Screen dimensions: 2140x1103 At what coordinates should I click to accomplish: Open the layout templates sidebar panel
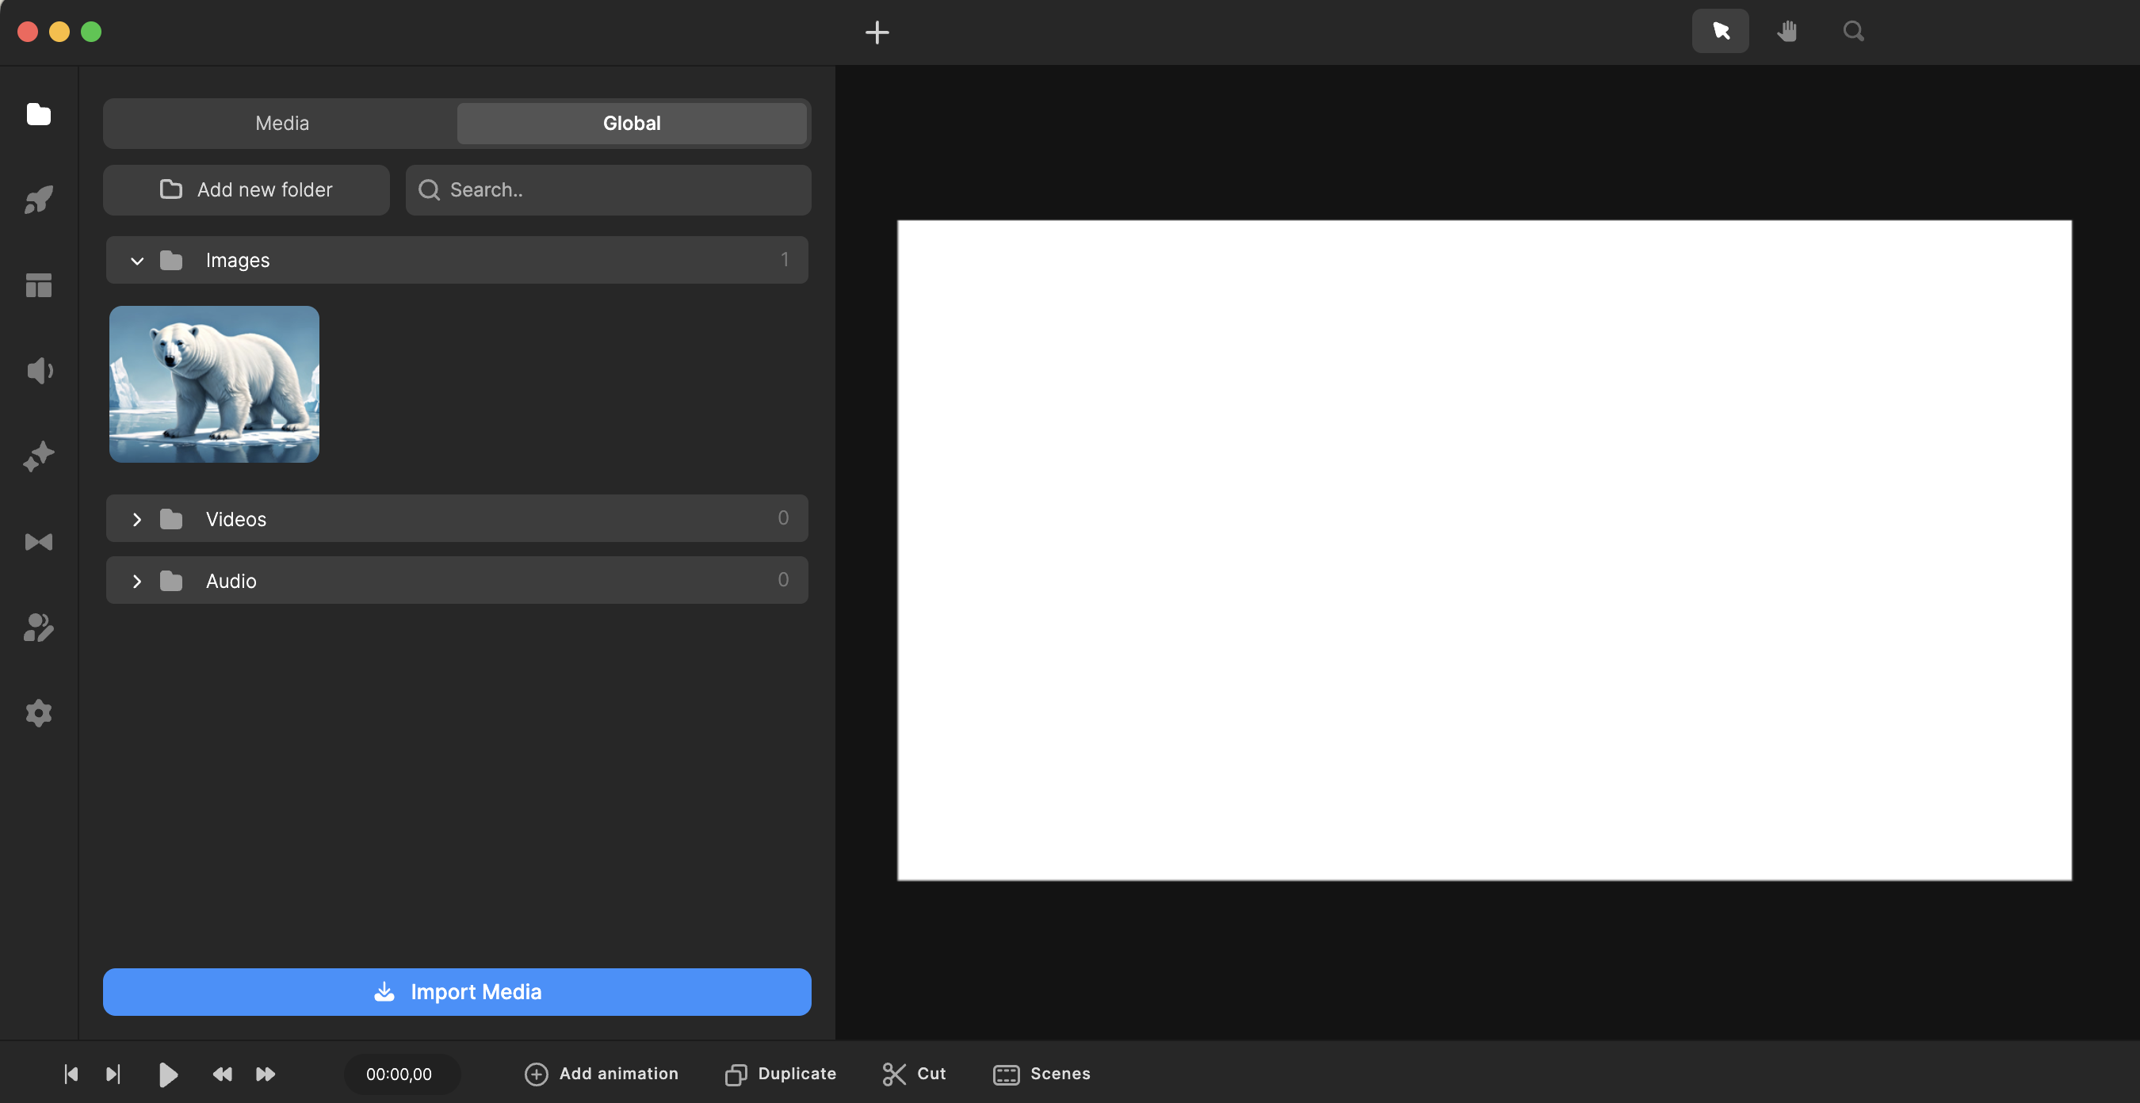(x=38, y=285)
